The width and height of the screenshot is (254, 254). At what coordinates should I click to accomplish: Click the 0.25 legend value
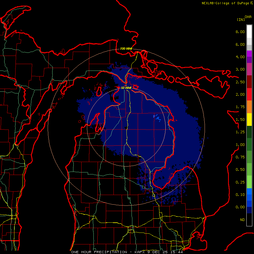[240, 182]
